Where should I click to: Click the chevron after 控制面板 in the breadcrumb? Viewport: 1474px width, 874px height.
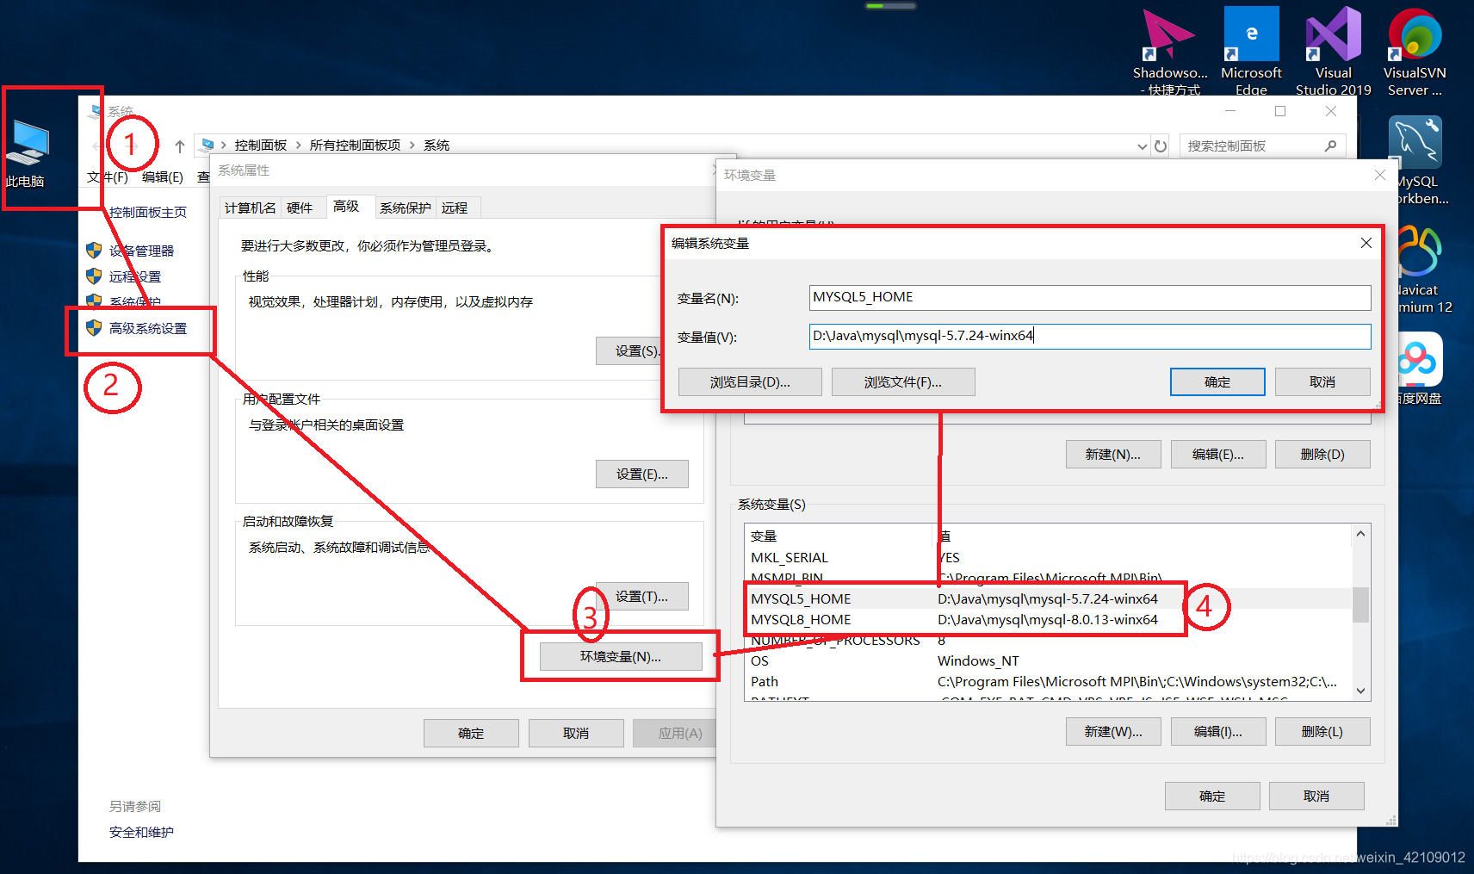point(298,146)
